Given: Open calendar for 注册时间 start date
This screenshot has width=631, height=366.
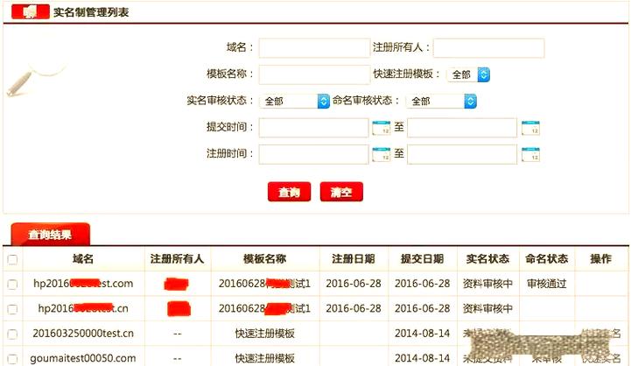Looking at the screenshot, I should pyautogui.click(x=381, y=155).
